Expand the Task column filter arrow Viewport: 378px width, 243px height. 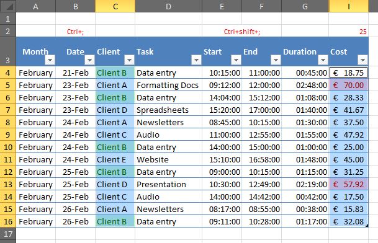tap(196, 60)
